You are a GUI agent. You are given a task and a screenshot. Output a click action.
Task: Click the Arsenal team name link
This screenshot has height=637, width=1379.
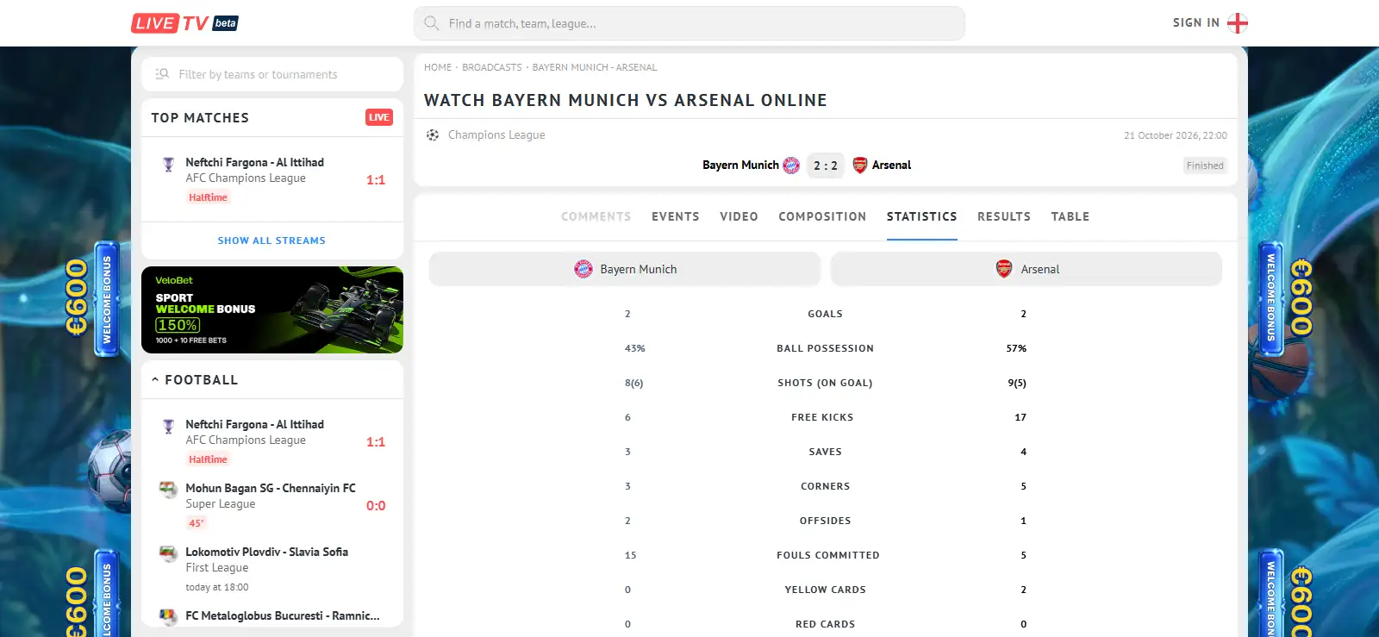tap(891, 165)
